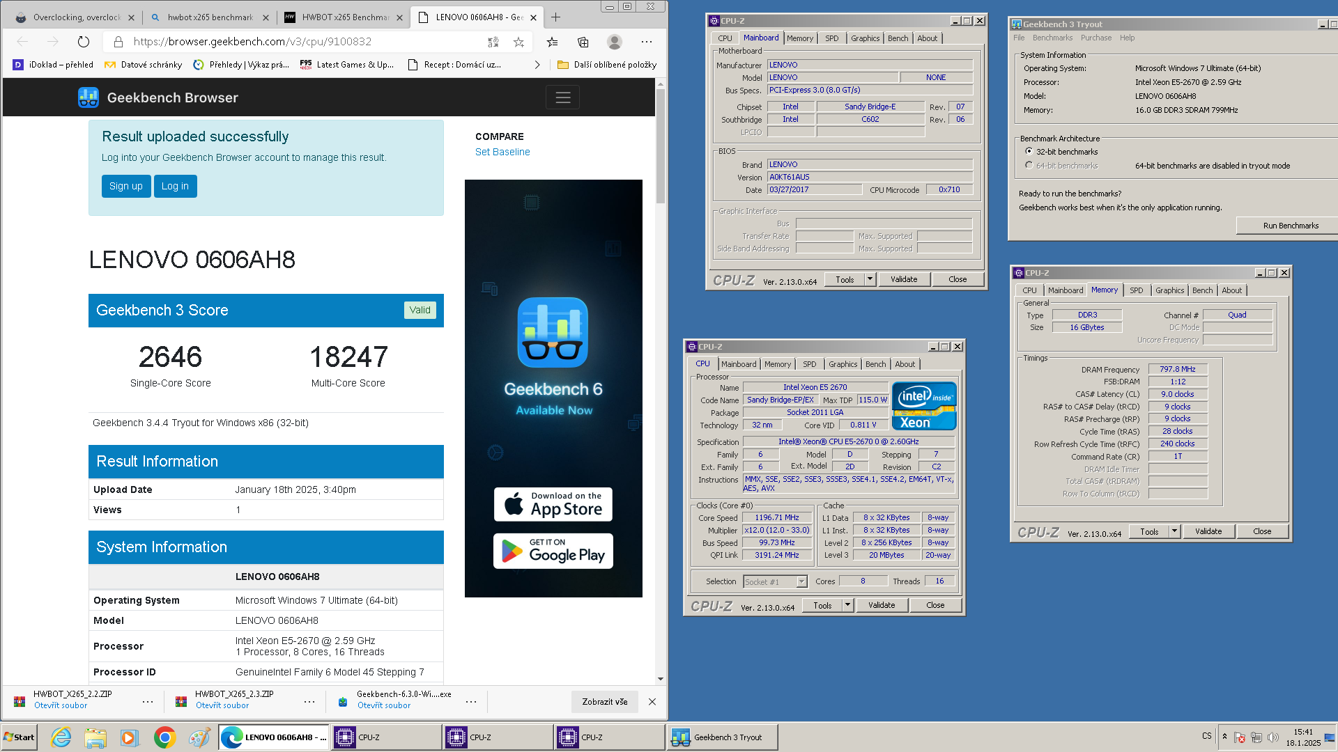Click Get it on Google Play badge
The image size is (1338, 752).
(x=553, y=551)
